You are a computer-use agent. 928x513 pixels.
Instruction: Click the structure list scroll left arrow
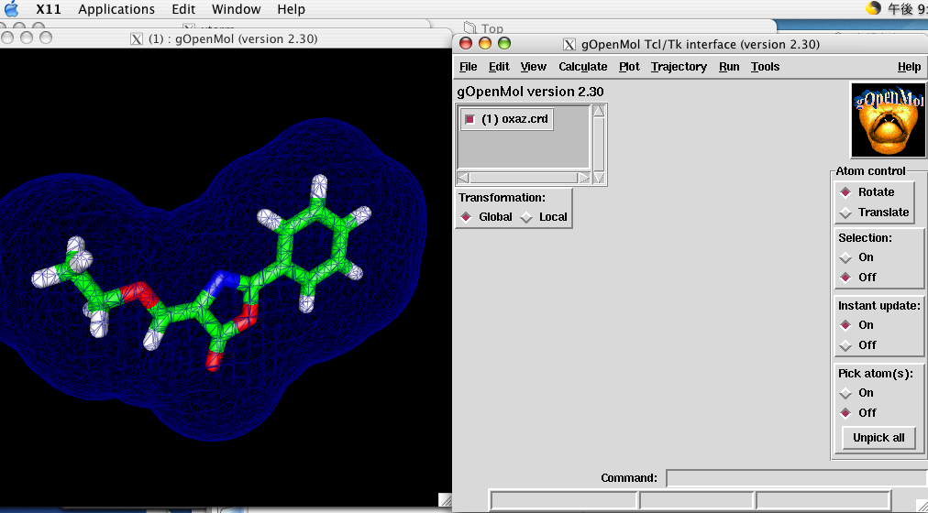[463, 178]
